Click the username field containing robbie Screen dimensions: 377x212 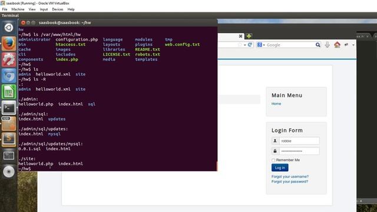point(299,141)
